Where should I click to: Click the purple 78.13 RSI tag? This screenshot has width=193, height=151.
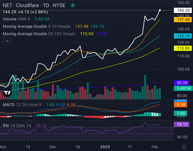(x=183, y=124)
